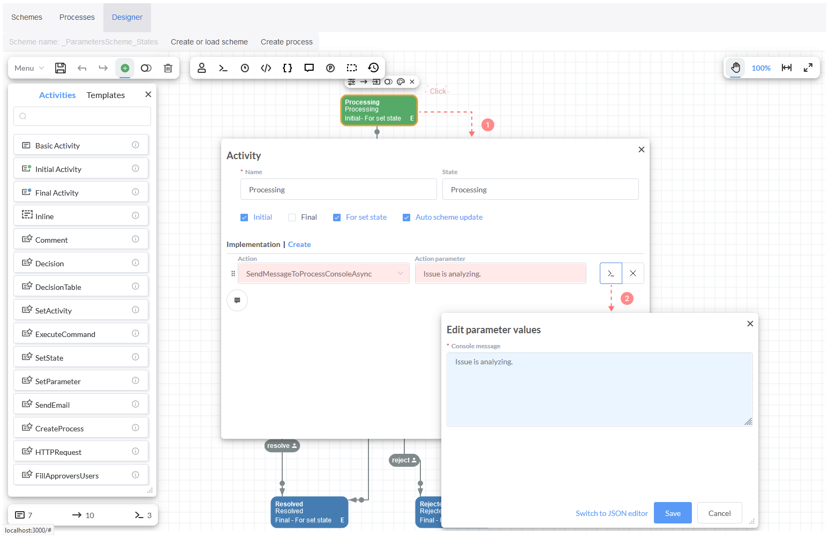This screenshot has width=829, height=539.
Task: Click the dashed rectangle inline icon
Action: (352, 68)
